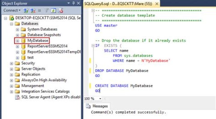
Task: Expand the Replication folder
Action: tap(11, 75)
